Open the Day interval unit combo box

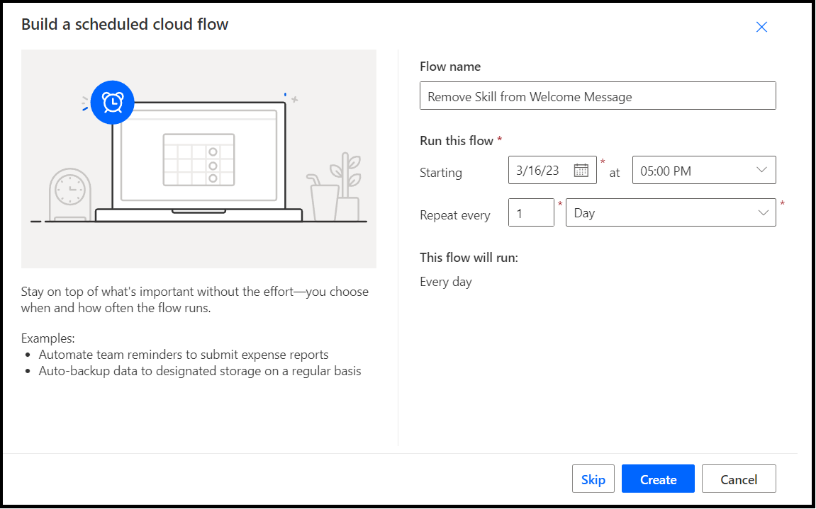tap(663, 212)
